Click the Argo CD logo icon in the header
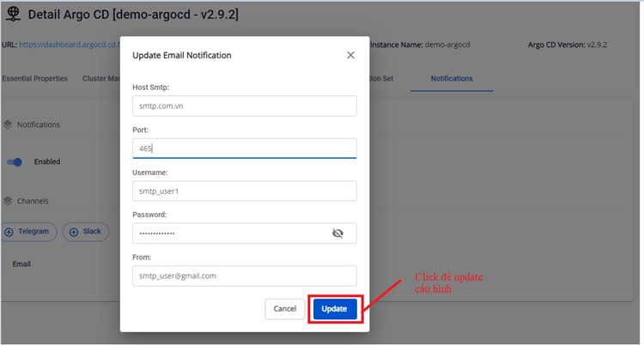Viewport: 644px width, 345px height. 13,15
